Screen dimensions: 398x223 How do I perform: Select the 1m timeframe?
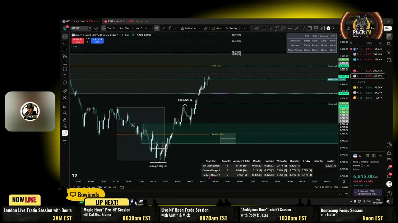click(x=104, y=28)
